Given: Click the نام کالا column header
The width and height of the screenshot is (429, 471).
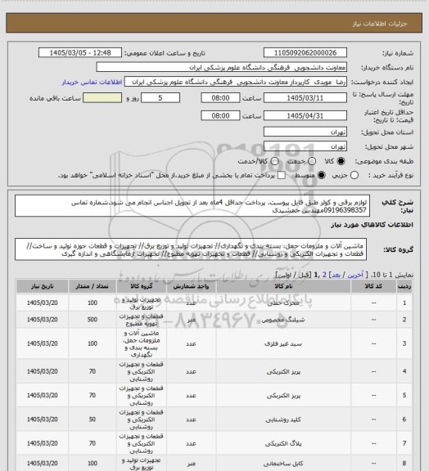Looking at the screenshot, I should coord(283,286).
